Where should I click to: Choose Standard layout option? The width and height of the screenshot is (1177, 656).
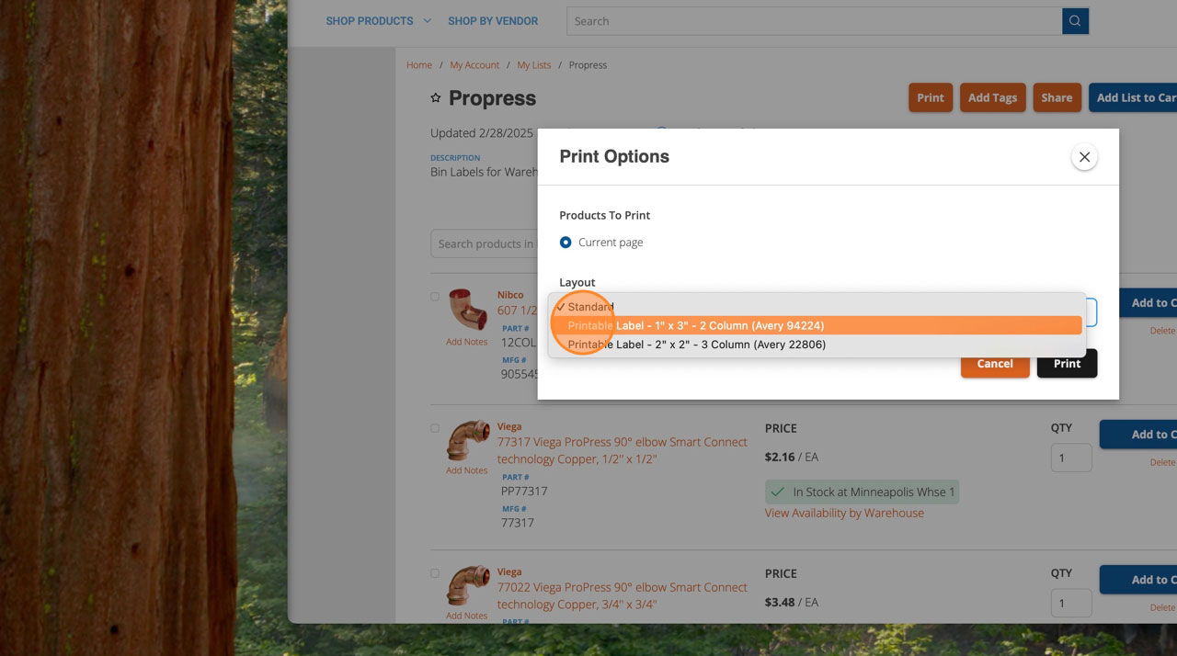(x=817, y=307)
